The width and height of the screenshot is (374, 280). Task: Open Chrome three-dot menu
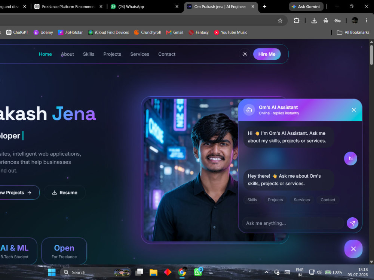point(367,21)
